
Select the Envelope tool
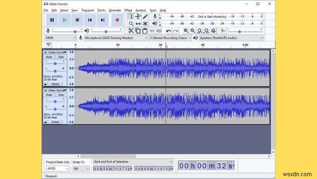pos(138,17)
